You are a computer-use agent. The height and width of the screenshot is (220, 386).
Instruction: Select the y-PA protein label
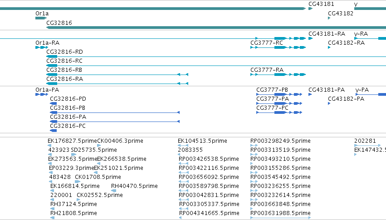(362, 90)
